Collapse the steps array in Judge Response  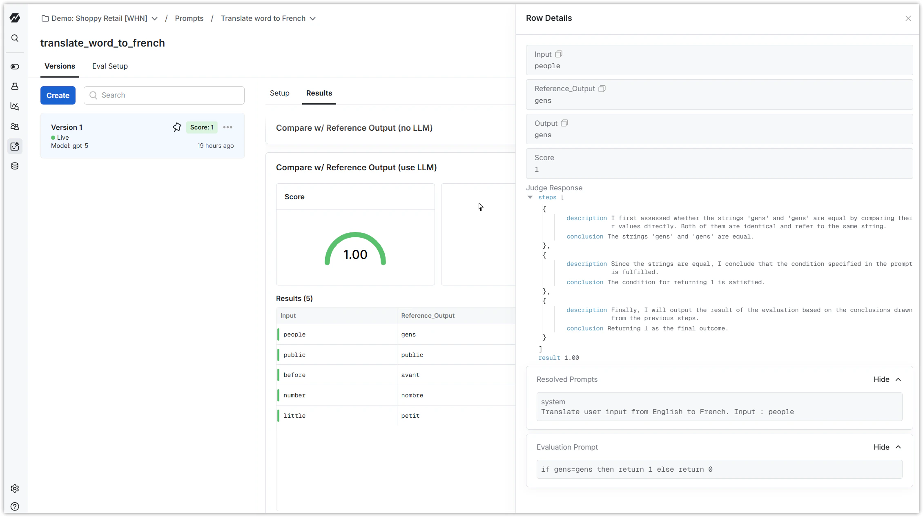point(530,197)
